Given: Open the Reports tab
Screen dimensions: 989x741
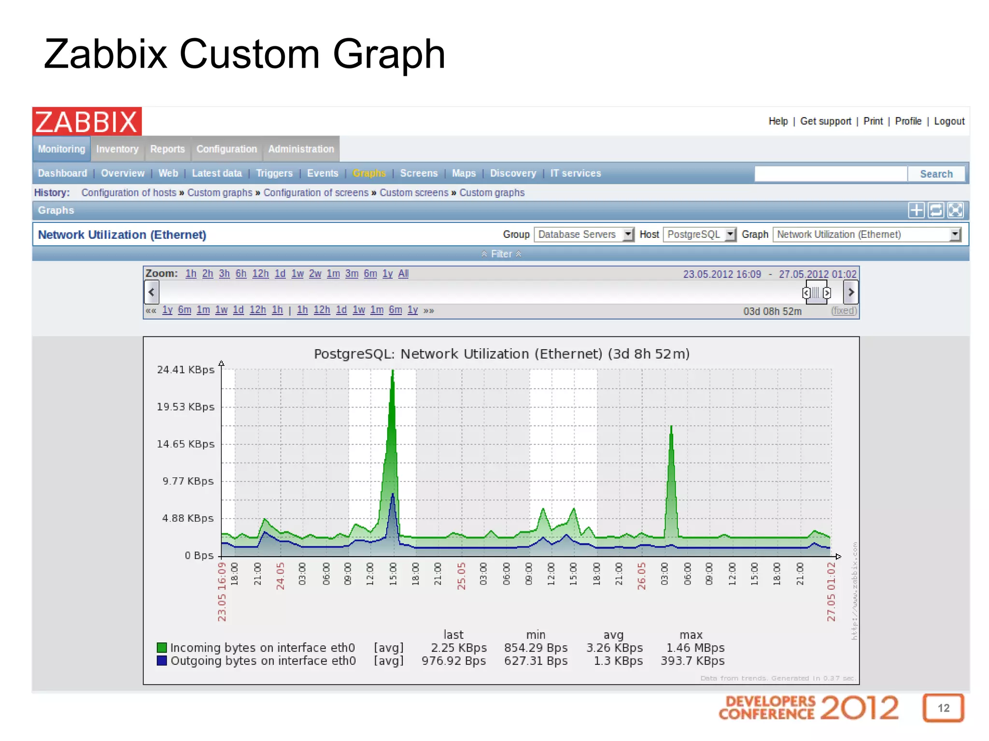Looking at the screenshot, I should [x=168, y=149].
